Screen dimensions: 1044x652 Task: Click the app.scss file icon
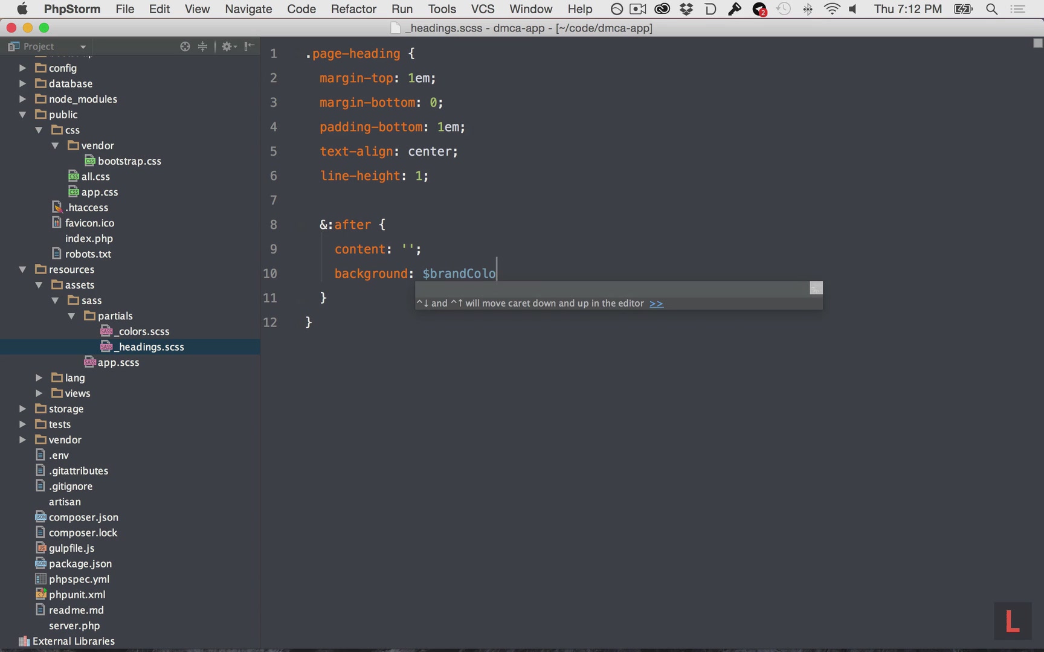(90, 362)
